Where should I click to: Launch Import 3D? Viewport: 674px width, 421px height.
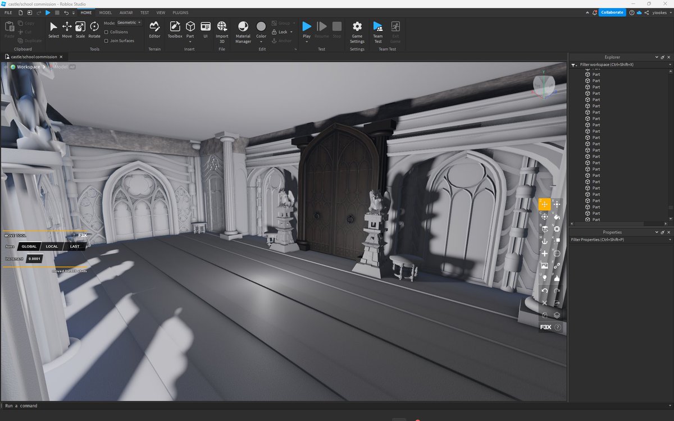[222, 32]
